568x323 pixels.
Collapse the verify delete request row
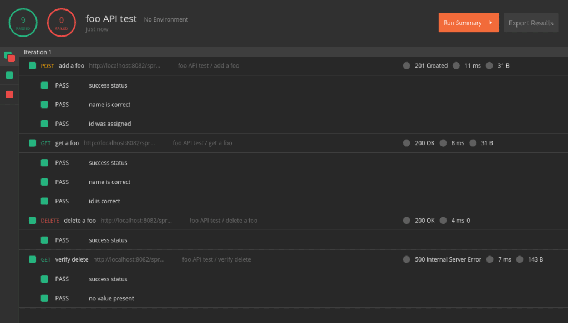point(32,259)
